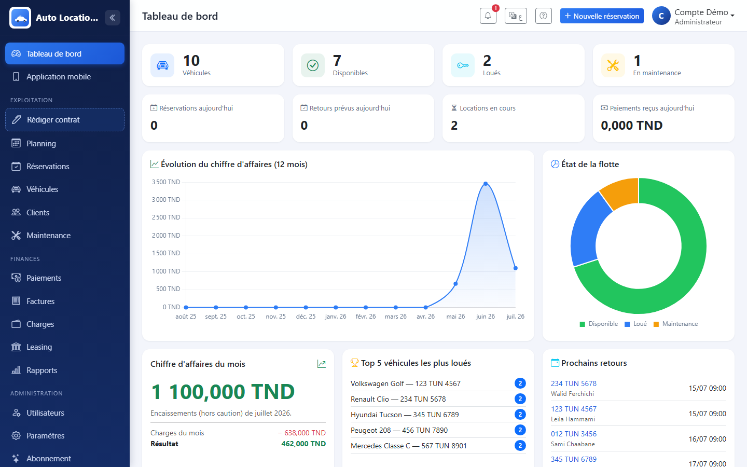747x467 pixels.
Task: Click the rented key card icon
Action: (463, 65)
